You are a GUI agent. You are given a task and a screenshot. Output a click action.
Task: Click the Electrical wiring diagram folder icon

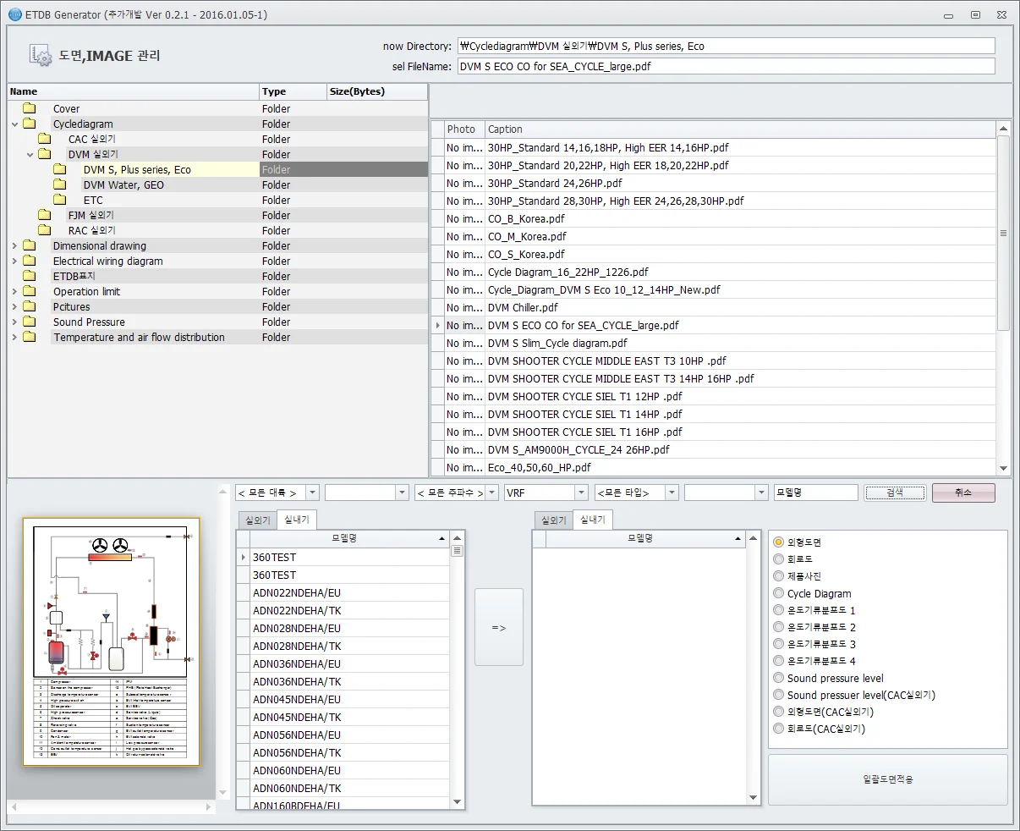tap(30, 261)
